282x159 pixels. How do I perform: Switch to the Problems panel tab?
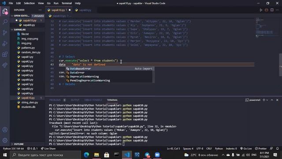coord(55,100)
